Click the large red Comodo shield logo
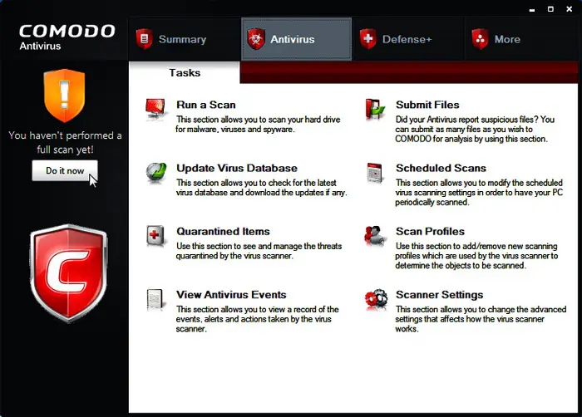582x417 pixels. 69,274
